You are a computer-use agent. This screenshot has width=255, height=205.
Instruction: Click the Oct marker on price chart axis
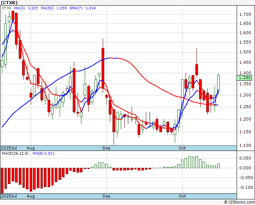click(182, 148)
